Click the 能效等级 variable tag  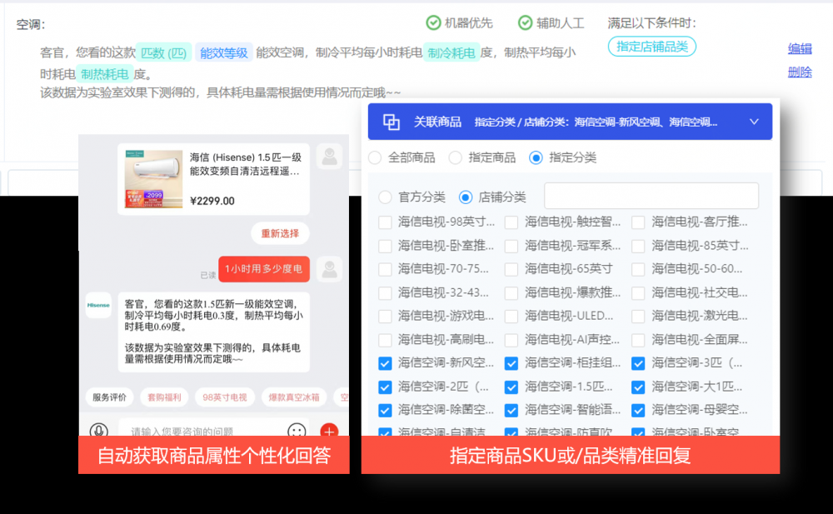coord(223,52)
